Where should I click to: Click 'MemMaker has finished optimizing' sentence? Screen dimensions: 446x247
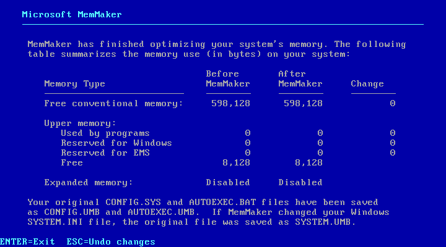click(178, 44)
